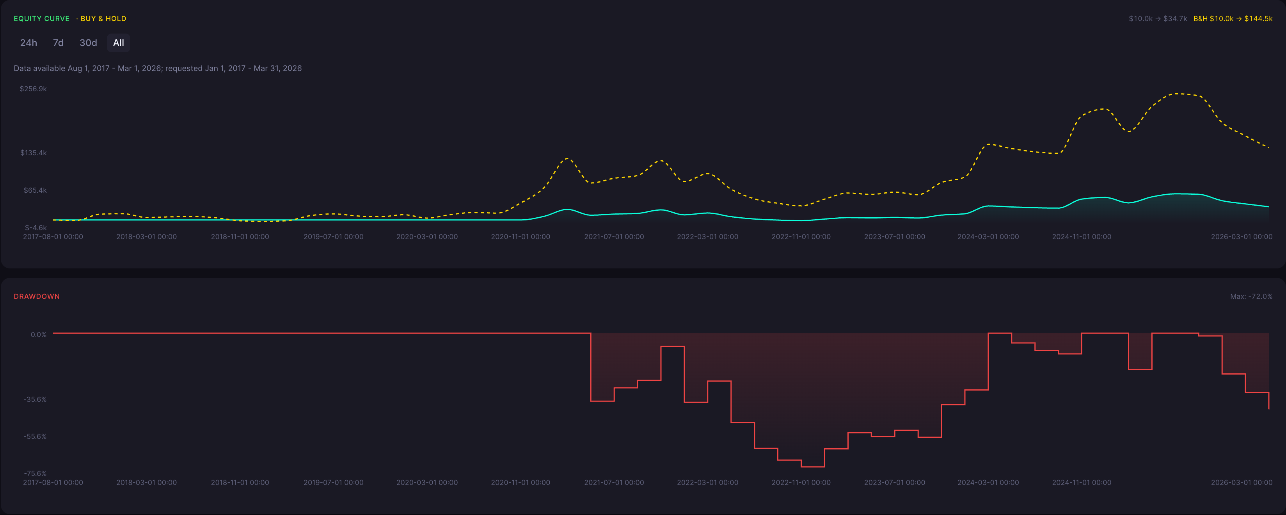Click 2020-03-01 date on drawdown chart axis
This screenshot has height=515, width=1286.
click(427, 483)
